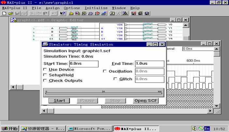Open the Timing Analyzer clock icon
The image size is (229, 132).
(x=97, y=13)
